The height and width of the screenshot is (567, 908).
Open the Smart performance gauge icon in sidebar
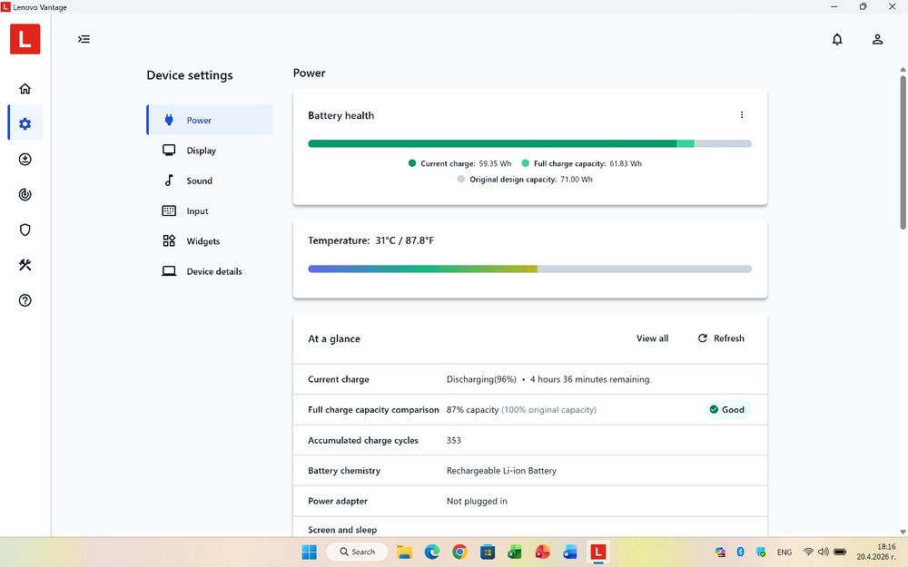(25, 194)
